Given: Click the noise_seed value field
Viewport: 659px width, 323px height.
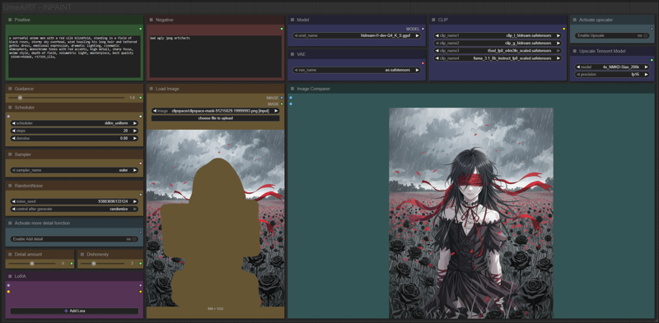Looking at the screenshot, I should click(x=74, y=201).
